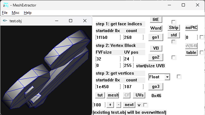Screen dimensions: 205x115
Task: Run go1 to get face indices
Action: [156, 37]
